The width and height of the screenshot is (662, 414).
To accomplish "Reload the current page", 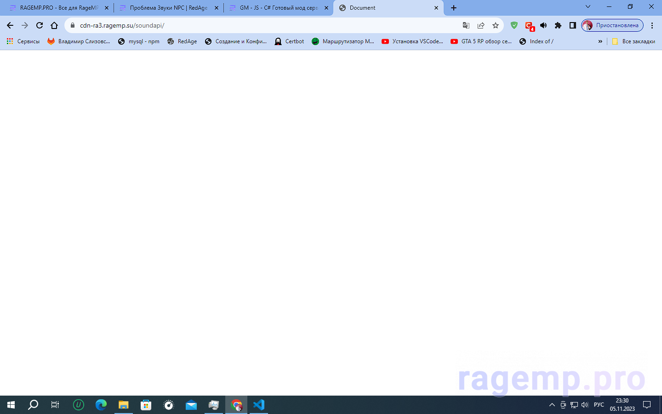I will 40,25.
